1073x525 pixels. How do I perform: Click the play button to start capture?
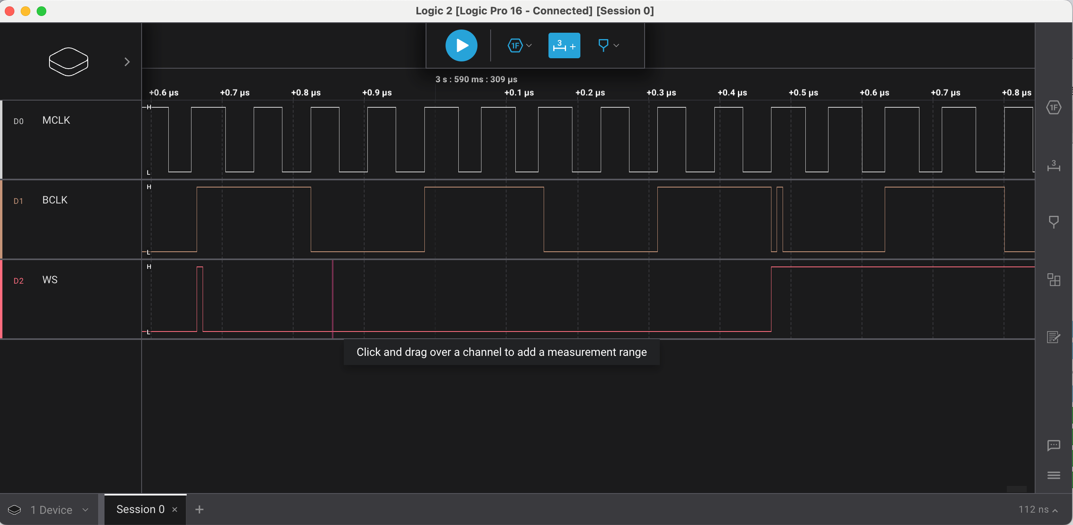[x=462, y=45]
